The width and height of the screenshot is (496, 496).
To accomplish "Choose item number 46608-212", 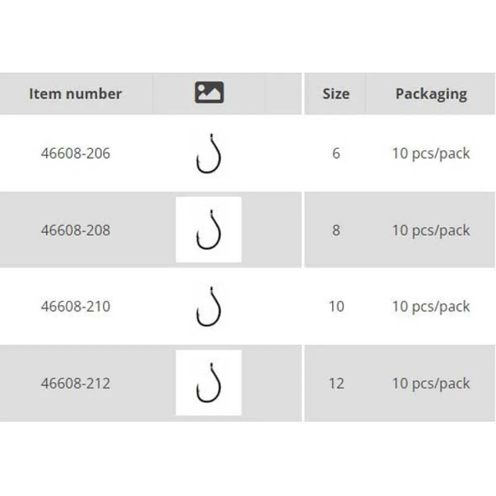I will [75, 383].
